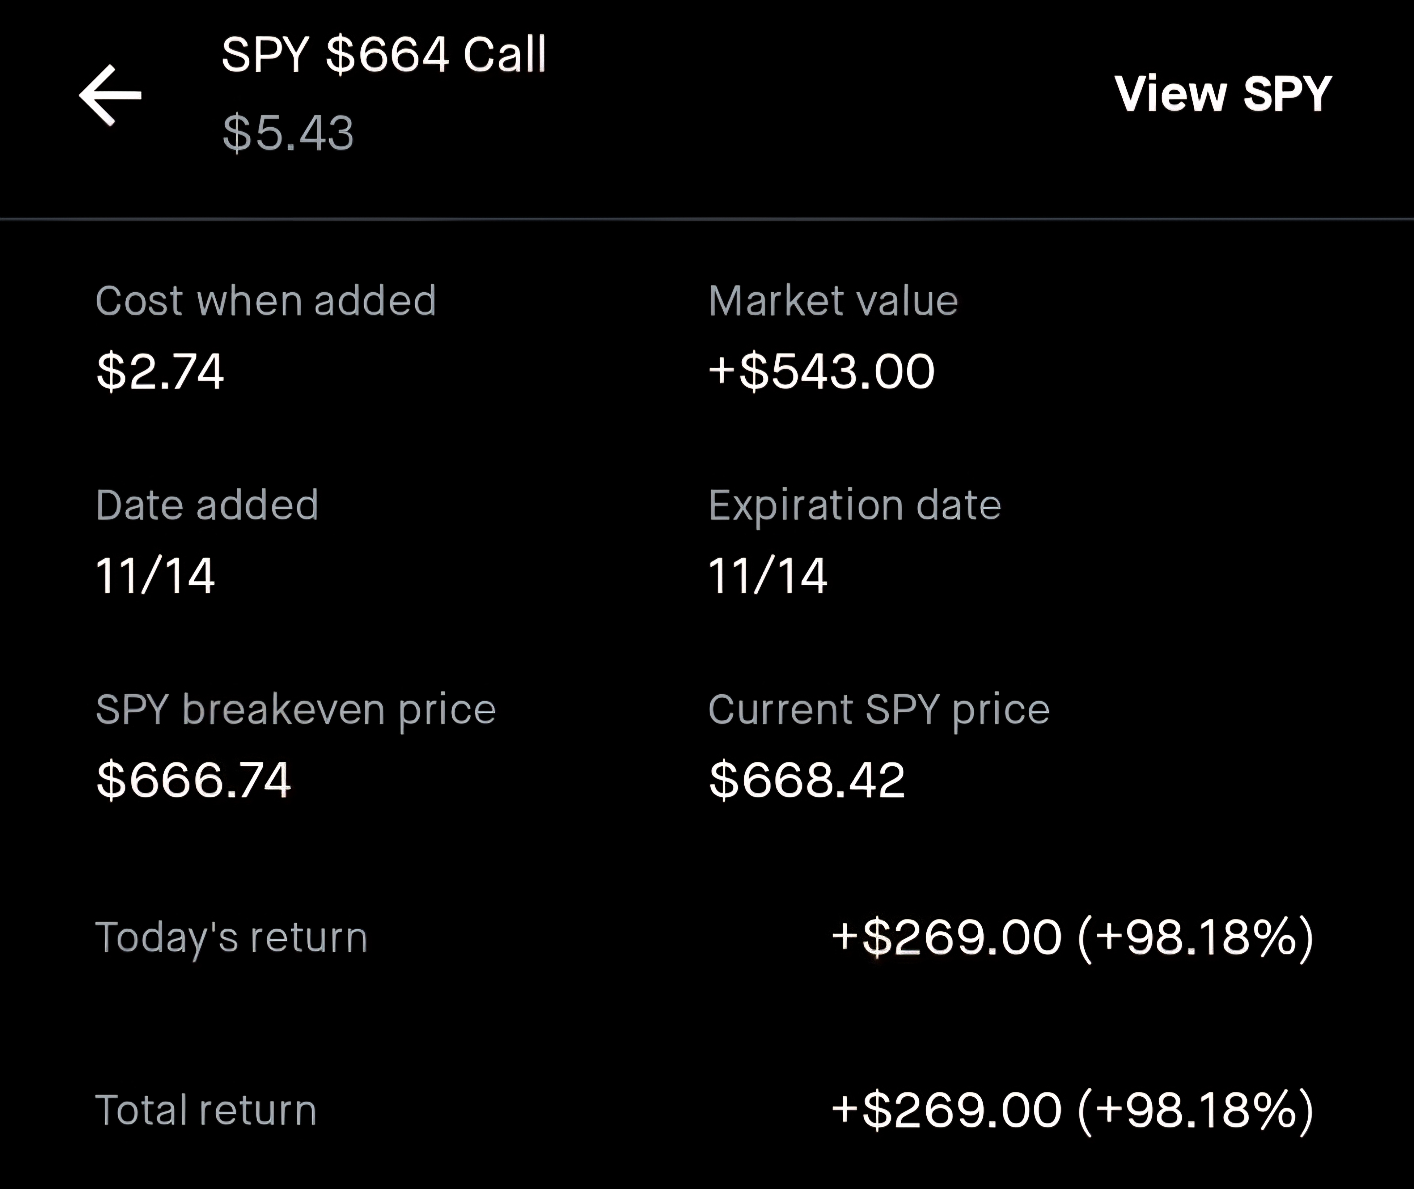The image size is (1414, 1189).
Task: Select the $666.74 breakeven value
Action: click(x=193, y=780)
